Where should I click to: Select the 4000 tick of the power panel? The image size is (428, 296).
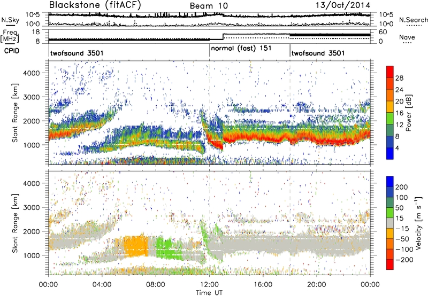click(x=32, y=73)
